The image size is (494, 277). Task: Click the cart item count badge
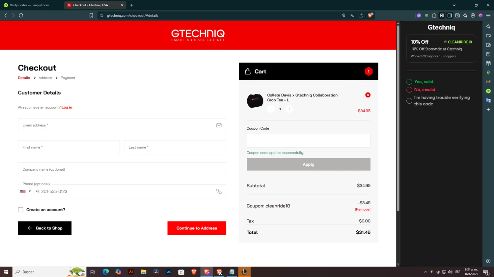point(369,71)
